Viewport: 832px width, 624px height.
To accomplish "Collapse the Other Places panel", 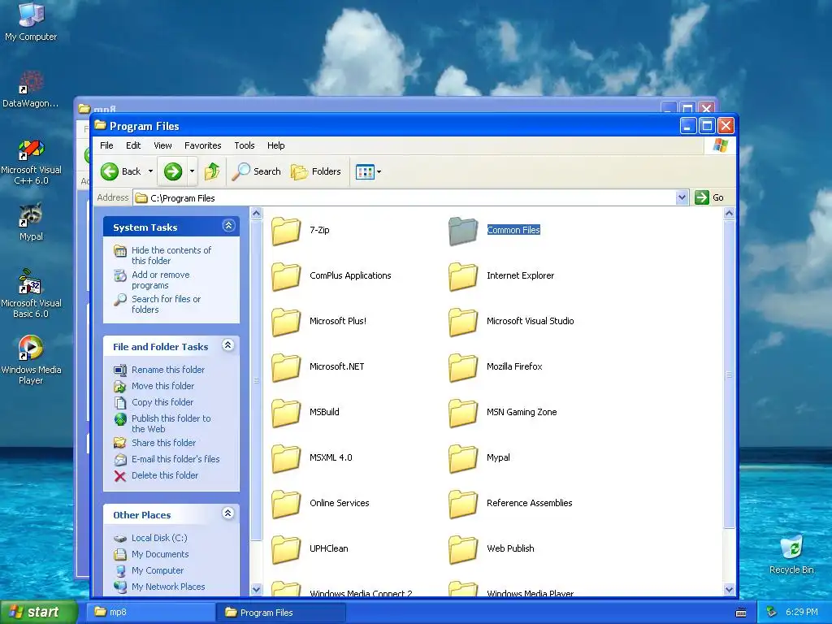I will tap(228, 513).
